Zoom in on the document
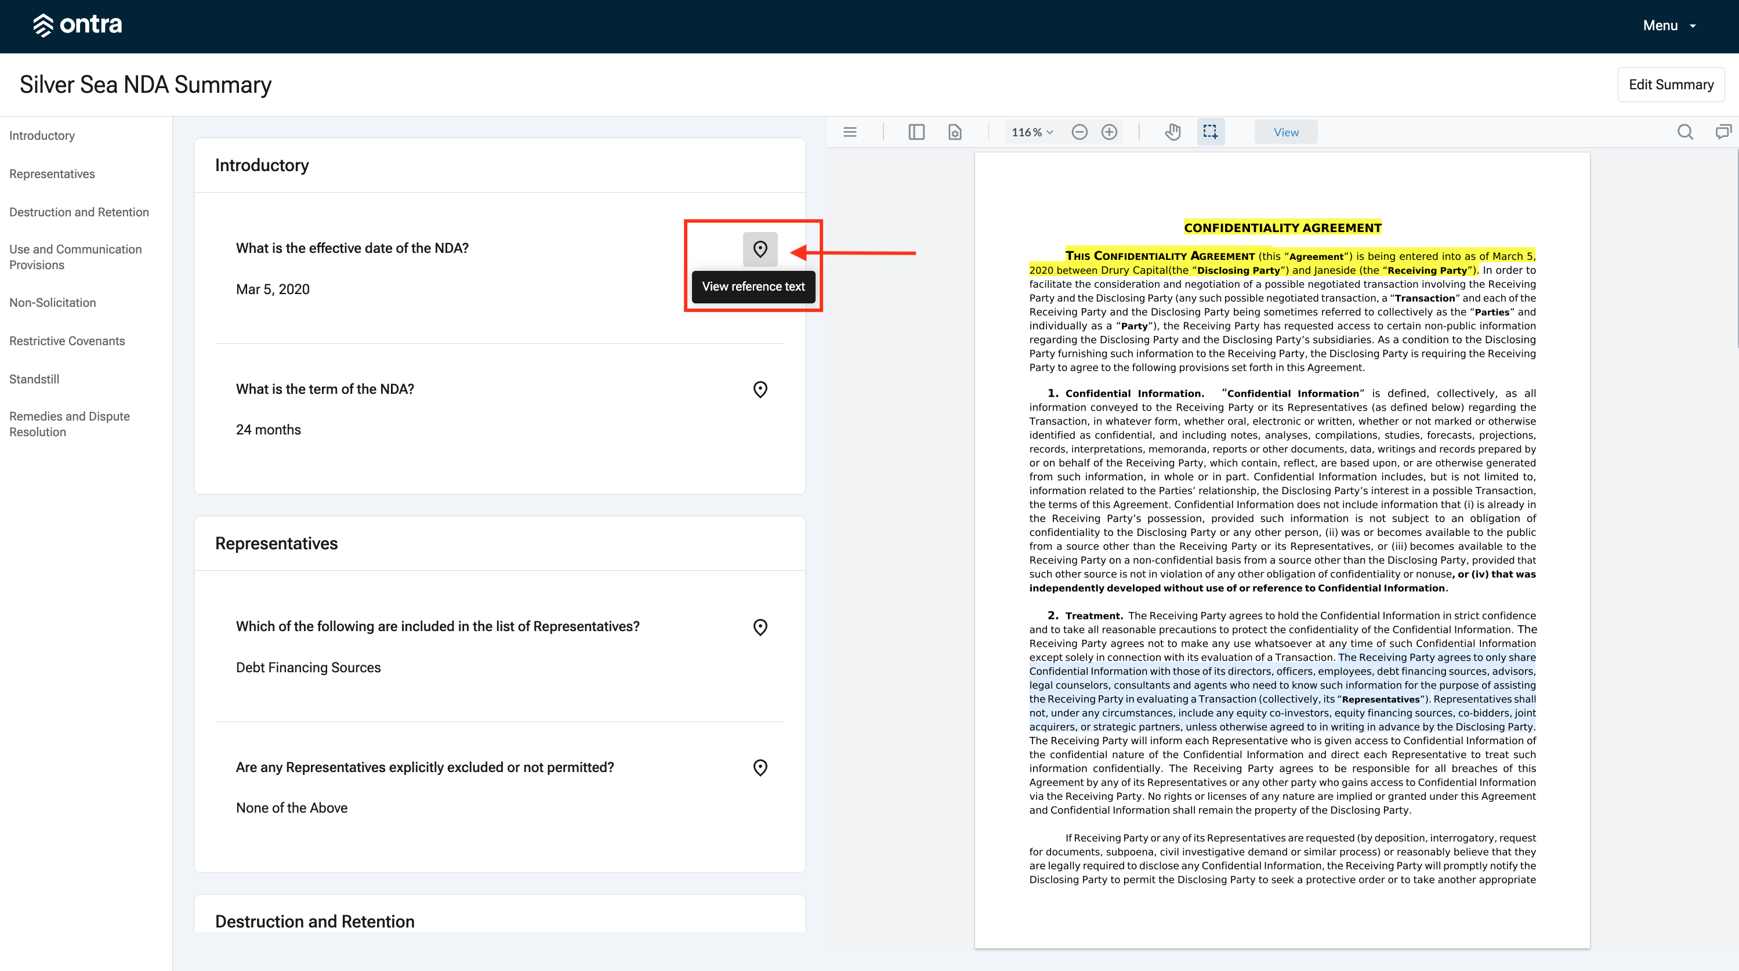The image size is (1739, 971). (x=1109, y=132)
